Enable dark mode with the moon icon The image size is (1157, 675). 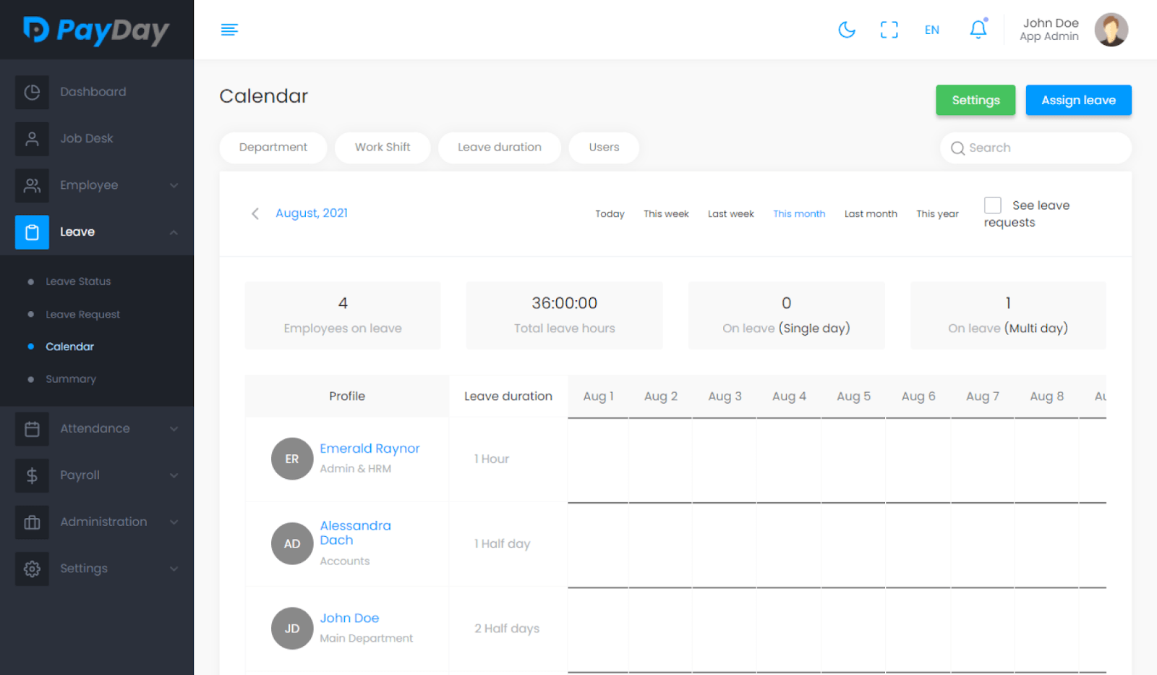(847, 30)
